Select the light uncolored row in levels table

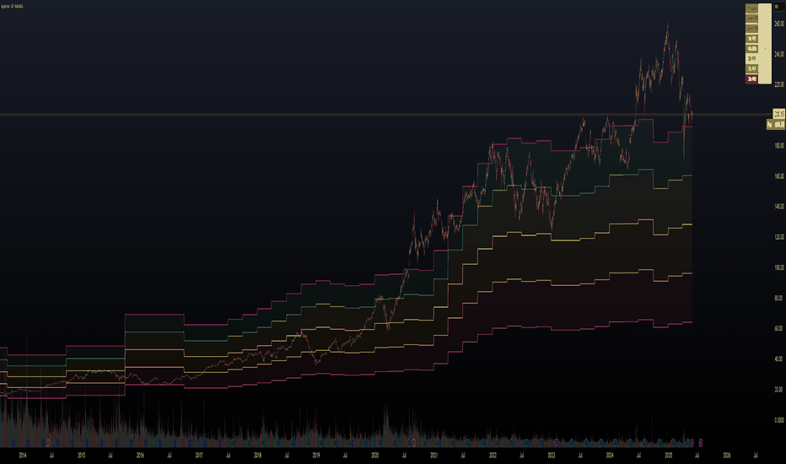[751, 59]
